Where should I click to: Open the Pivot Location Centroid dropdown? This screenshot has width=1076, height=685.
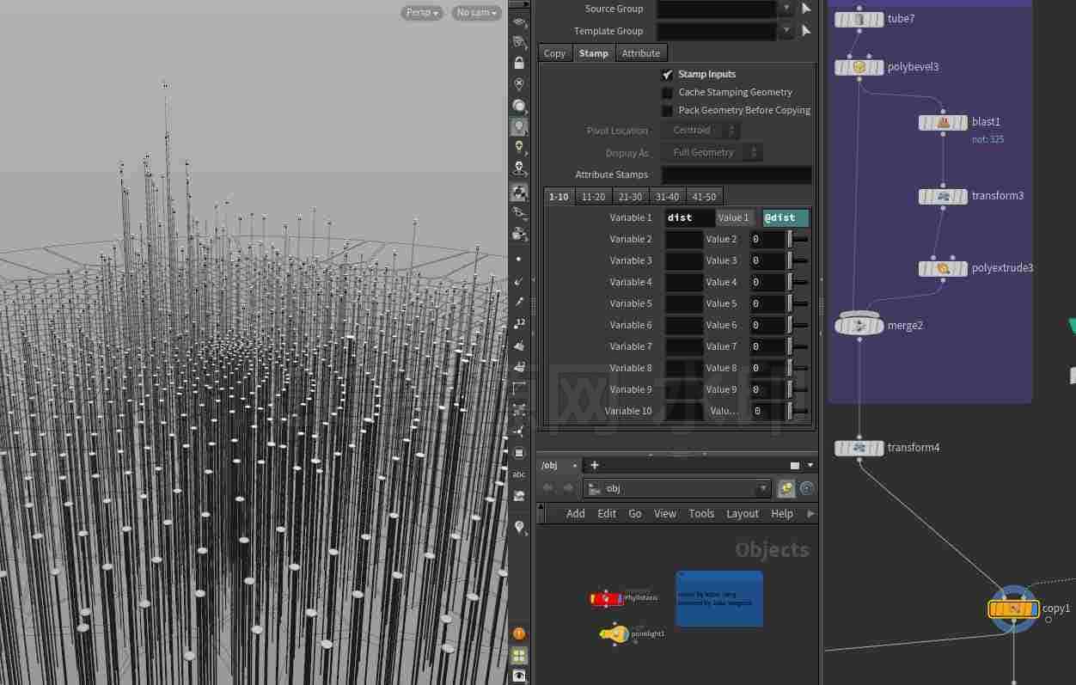click(700, 131)
